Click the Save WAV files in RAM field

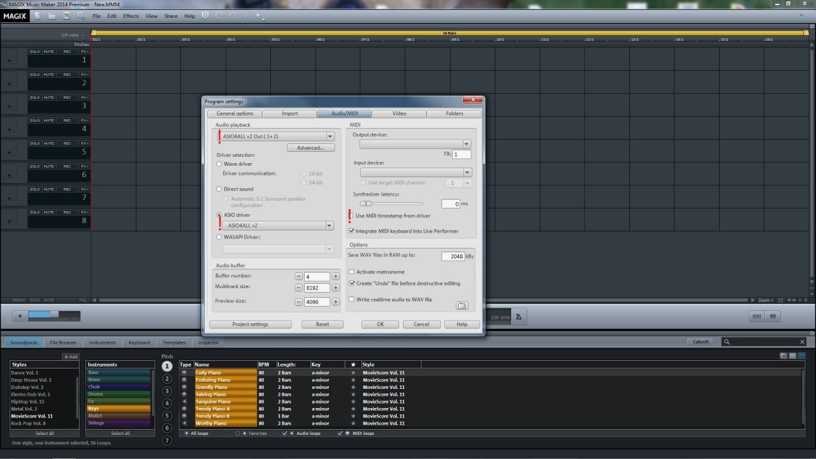pos(453,256)
